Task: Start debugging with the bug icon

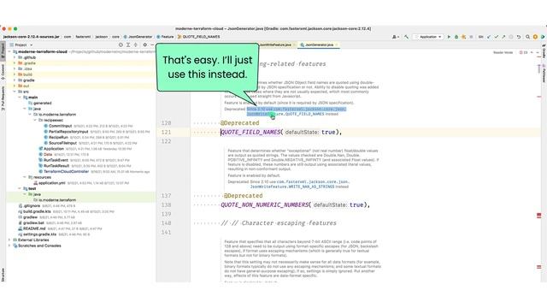Action: (456, 37)
